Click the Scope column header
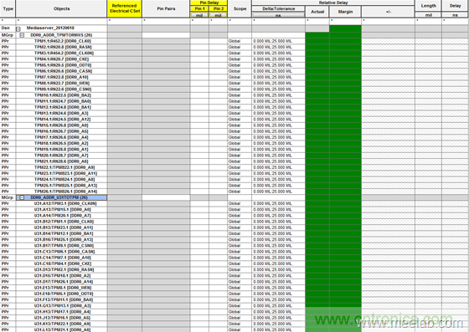The image size is (469, 332). [x=240, y=8]
